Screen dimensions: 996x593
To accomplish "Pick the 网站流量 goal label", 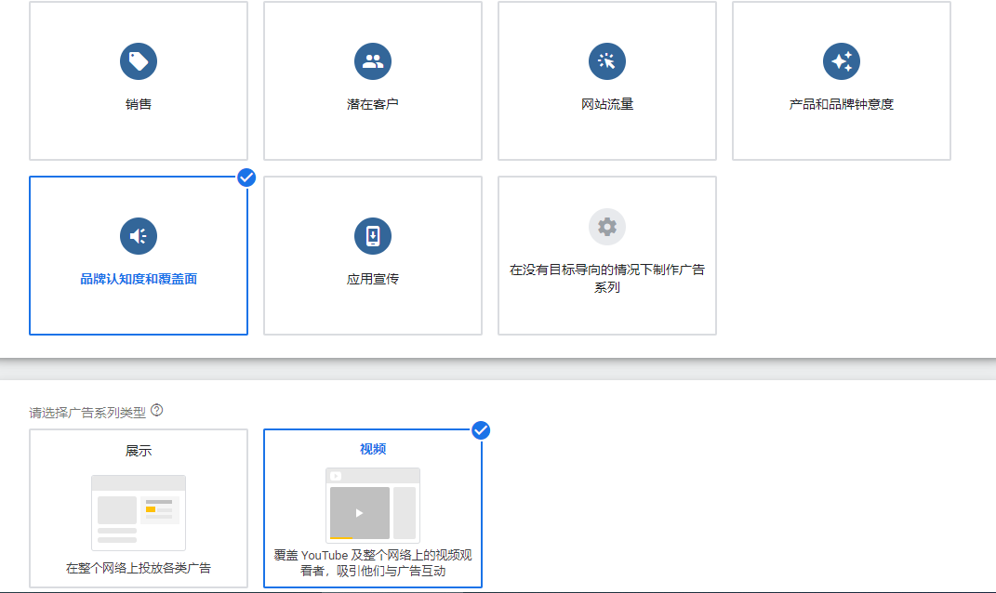I will point(607,104).
